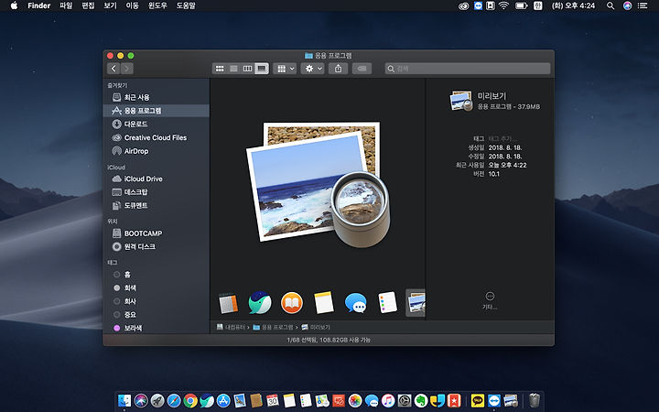Viewport: 659px width, 412px height.
Task: Select the Books app thumbnail in gallery strip
Action: tap(292, 303)
